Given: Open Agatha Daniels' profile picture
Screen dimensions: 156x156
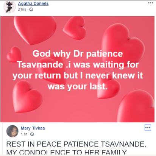Looking at the screenshot, I should [x=9, y=6].
